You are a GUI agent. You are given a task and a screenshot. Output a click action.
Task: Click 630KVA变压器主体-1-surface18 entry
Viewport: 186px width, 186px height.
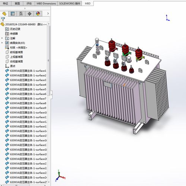(26, 150)
